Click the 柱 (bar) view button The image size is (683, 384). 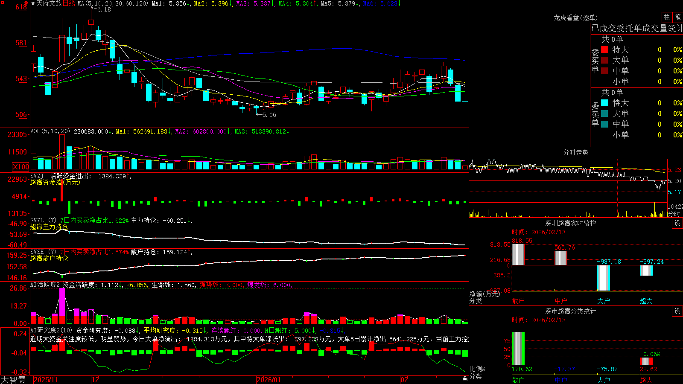pos(667,17)
